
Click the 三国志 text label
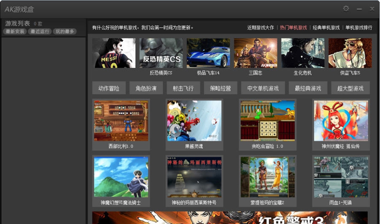[x=256, y=73]
